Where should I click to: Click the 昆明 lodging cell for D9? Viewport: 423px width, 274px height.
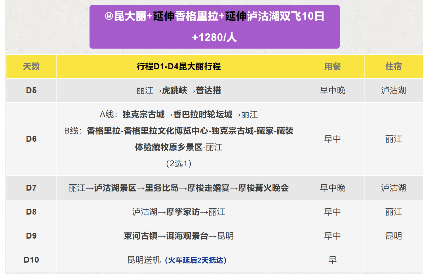click(x=393, y=236)
